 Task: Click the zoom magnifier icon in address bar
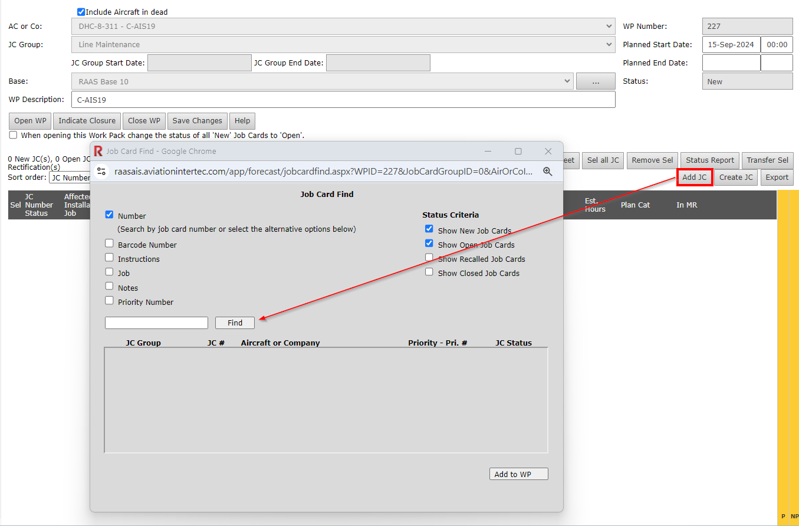tap(547, 171)
